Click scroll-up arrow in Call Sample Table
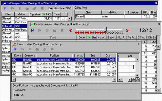162x101 pixels. click(x=70, y=18)
